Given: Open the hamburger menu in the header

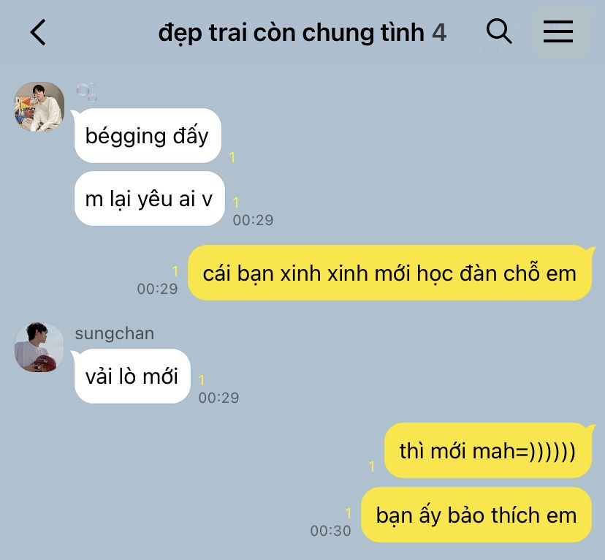Looking at the screenshot, I should 558,31.
